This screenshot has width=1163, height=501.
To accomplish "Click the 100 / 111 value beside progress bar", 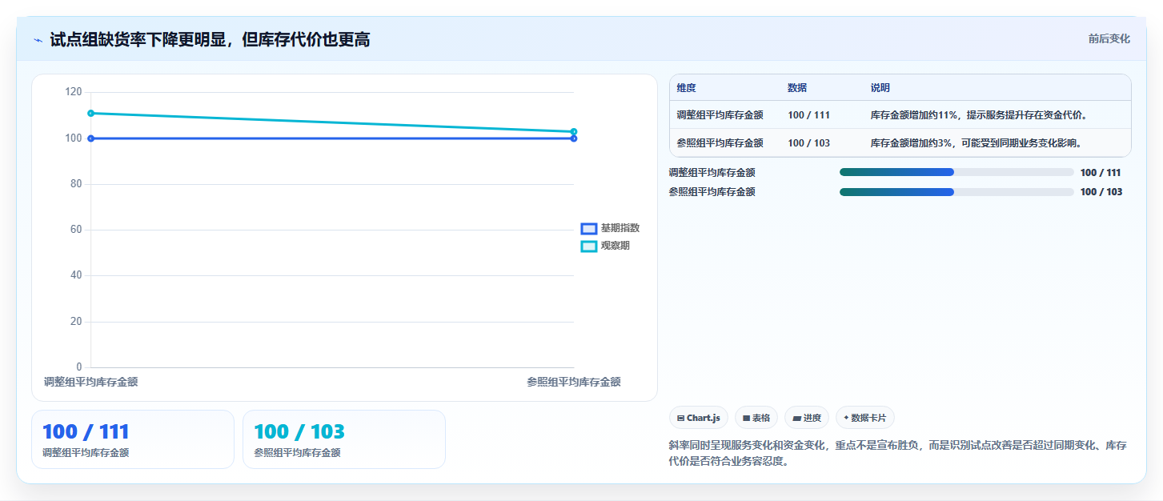I will (x=1101, y=172).
